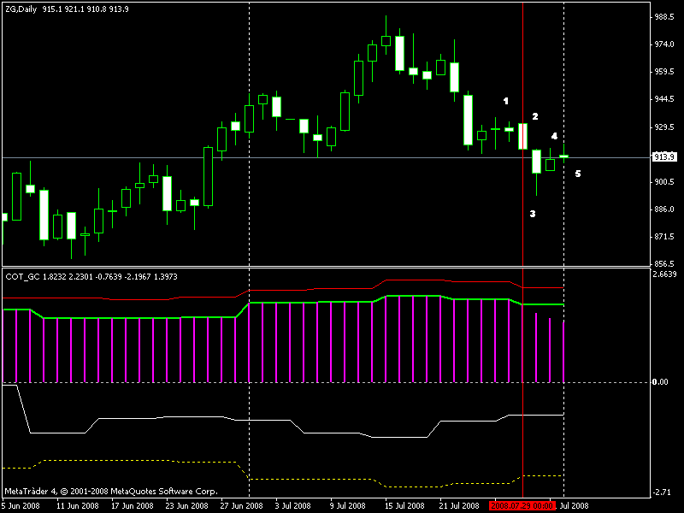Click the 871.5 price scale label
The image size is (684, 513).
click(x=664, y=237)
